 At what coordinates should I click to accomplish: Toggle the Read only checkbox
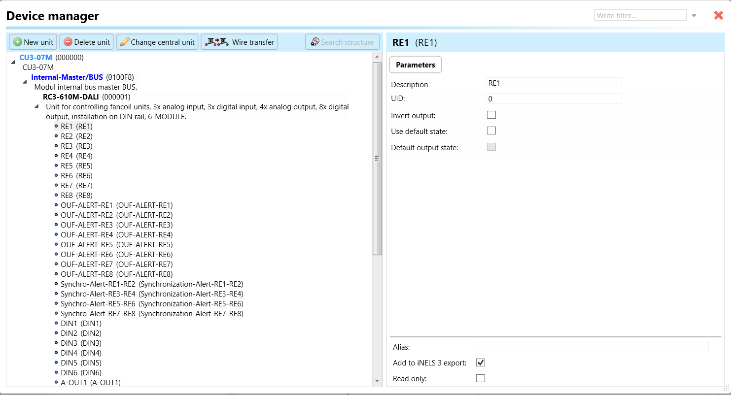[481, 378]
